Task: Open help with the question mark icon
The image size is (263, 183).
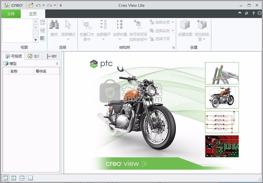Action: coord(254,13)
